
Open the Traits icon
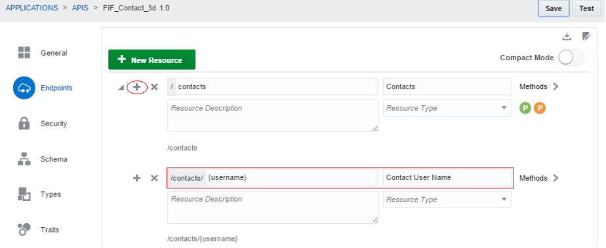[24, 230]
